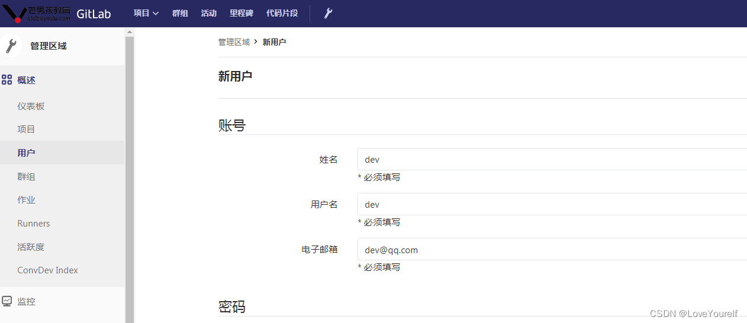Viewport: 747px width, 323px height.
Task: Click the 用户名 field label
Action: [x=324, y=204]
